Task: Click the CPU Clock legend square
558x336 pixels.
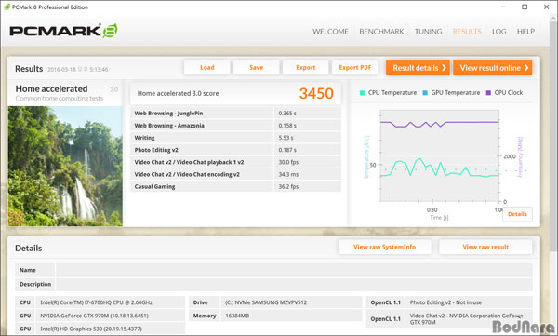Action: tap(488, 93)
